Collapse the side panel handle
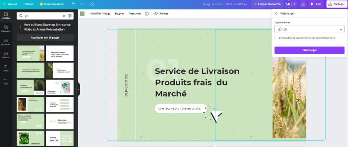Screen dimensions: 348x147 [78, 89]
